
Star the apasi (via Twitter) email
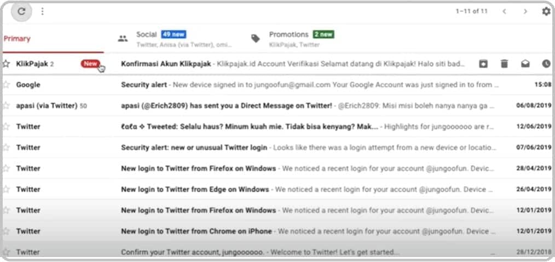[6, 105]
